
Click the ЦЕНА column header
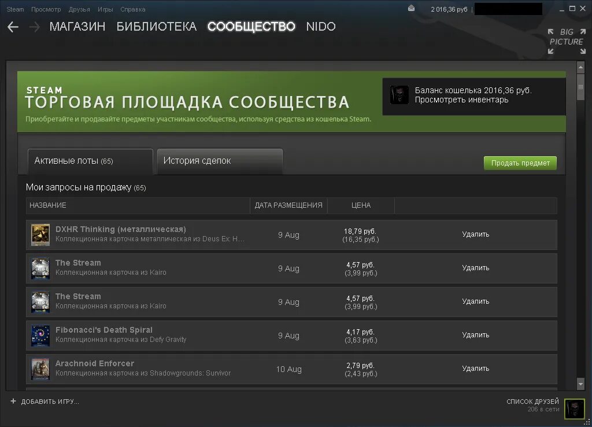tap(361, 205)
